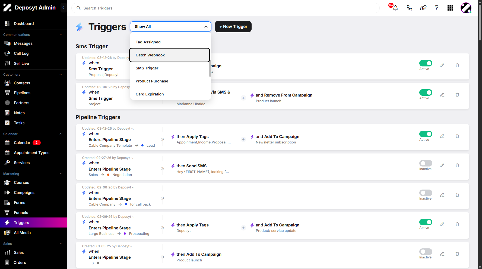Delete the Product launch Add To Campaign trigger
The image size is (482, 269).
coord(457,254)
